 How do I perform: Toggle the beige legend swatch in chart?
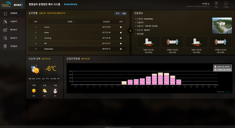[215, 67]
